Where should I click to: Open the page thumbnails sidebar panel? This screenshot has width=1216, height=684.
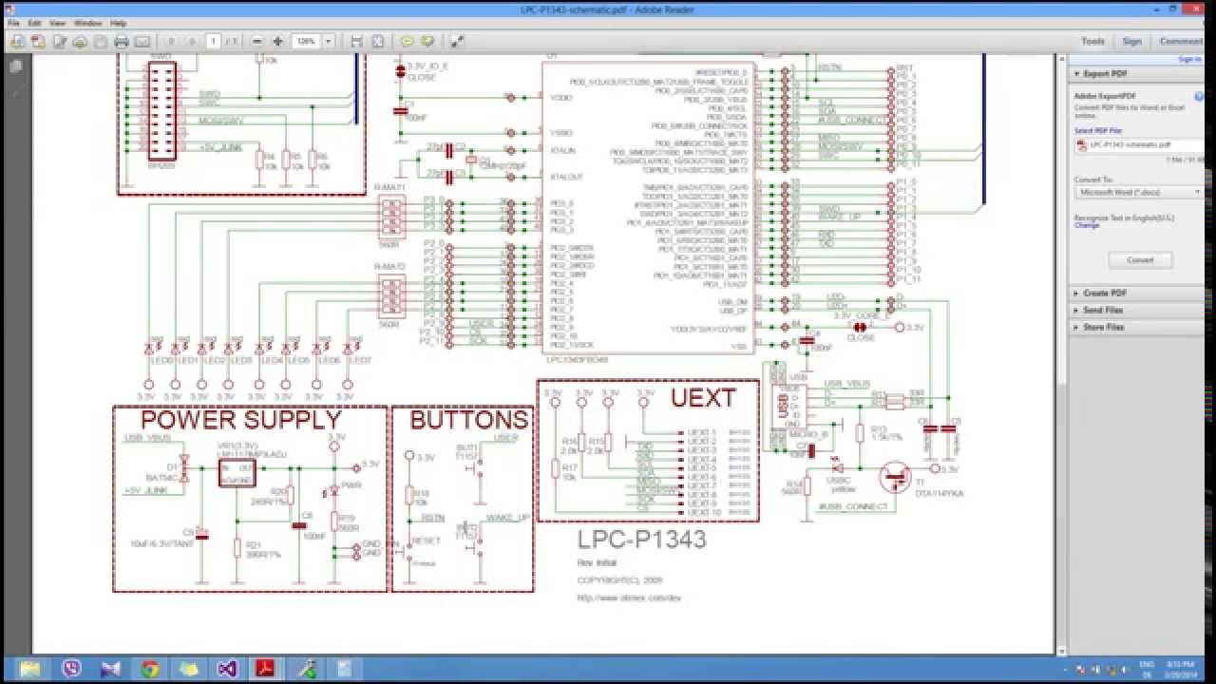(x=15, y=66)
